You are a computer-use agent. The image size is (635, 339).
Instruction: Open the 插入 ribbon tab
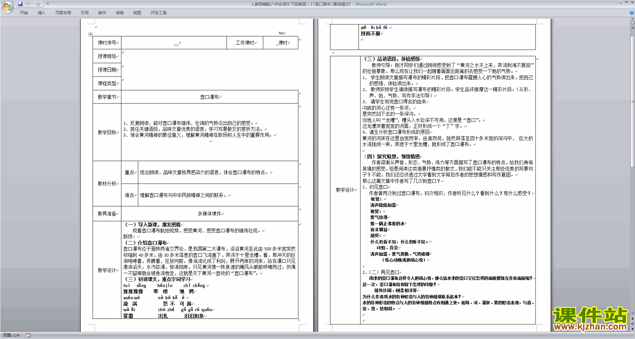[x=41, y=13]
